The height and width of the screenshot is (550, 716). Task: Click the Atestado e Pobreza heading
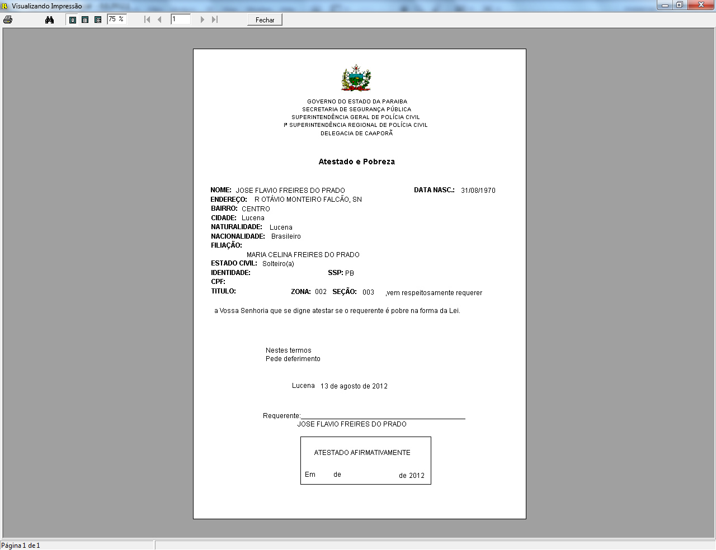[x=357, y=162]
